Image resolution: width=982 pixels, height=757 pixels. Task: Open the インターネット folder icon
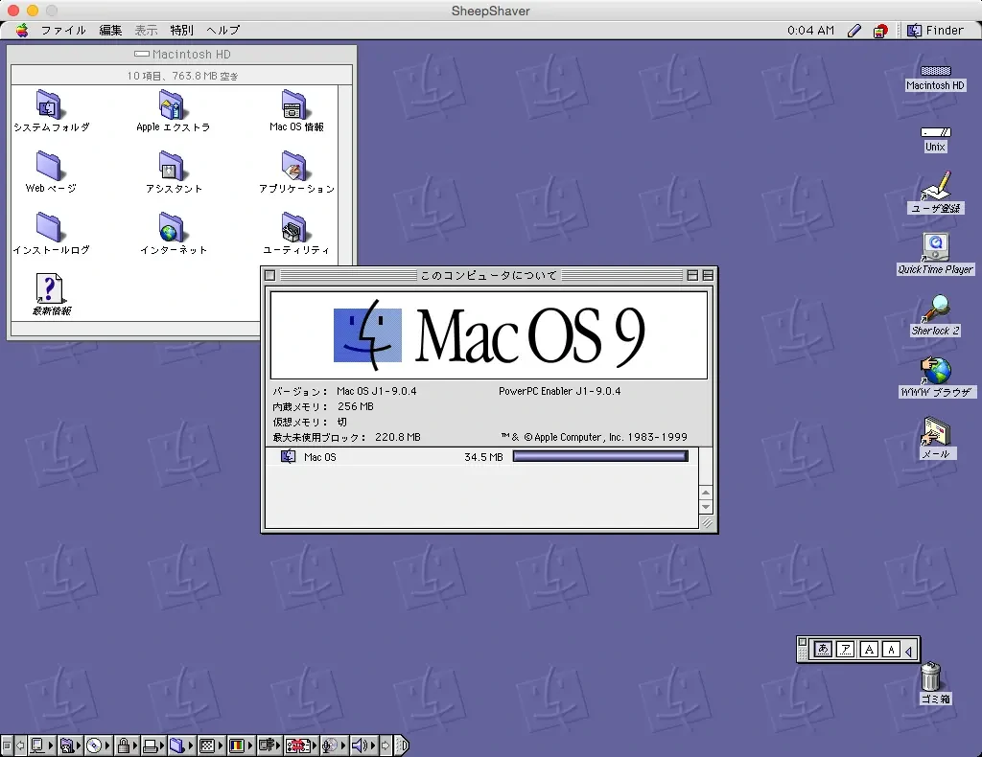coord(173,229)
